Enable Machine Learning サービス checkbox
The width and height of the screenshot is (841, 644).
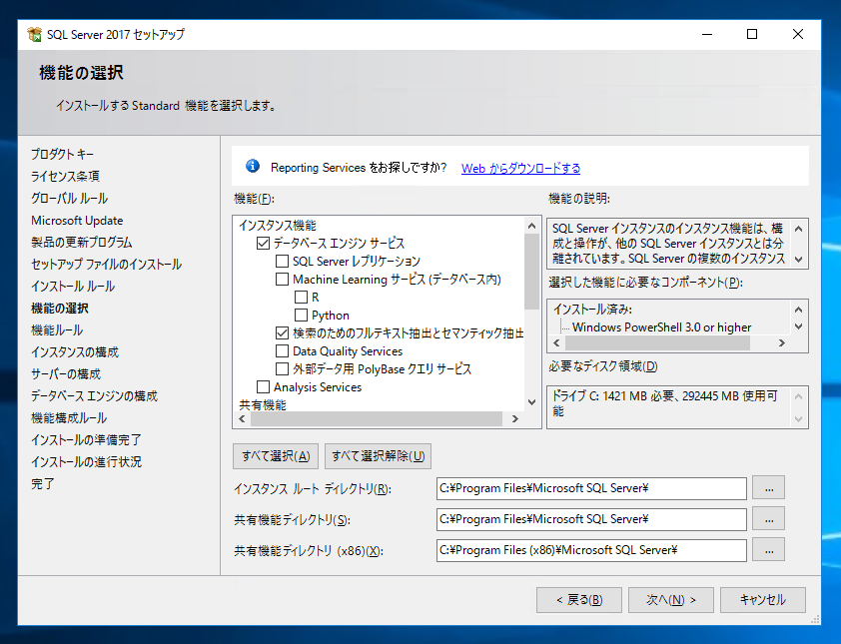click(x=282, y=280)
